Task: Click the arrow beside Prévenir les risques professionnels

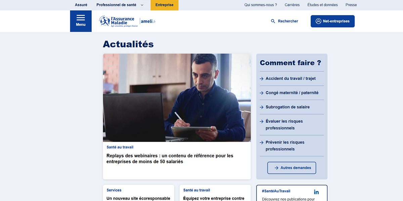Action: click(261, 142)
